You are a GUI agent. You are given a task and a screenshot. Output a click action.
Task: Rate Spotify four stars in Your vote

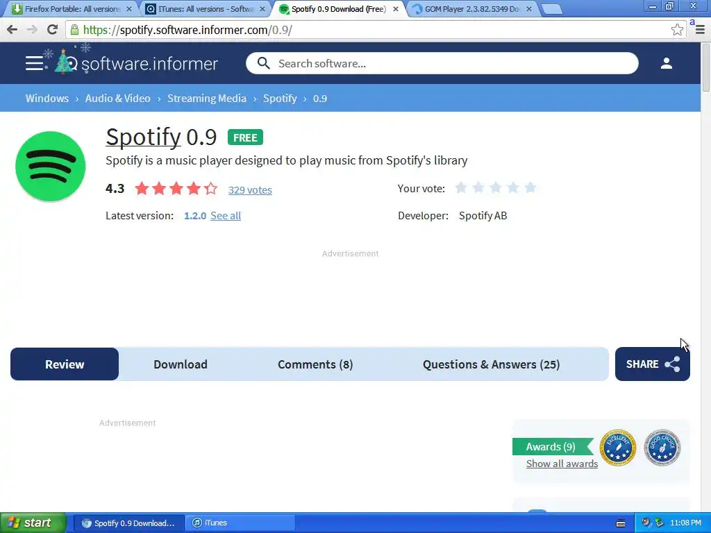(513, 187)
